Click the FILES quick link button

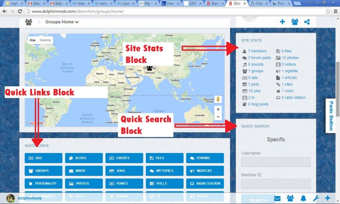click(x=164, y=158)
